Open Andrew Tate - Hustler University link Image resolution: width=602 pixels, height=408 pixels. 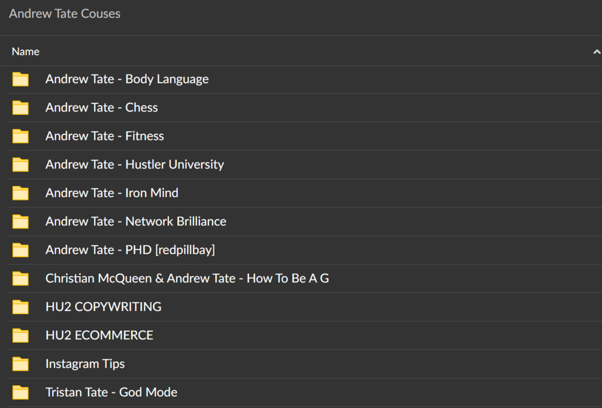(135, 165)
